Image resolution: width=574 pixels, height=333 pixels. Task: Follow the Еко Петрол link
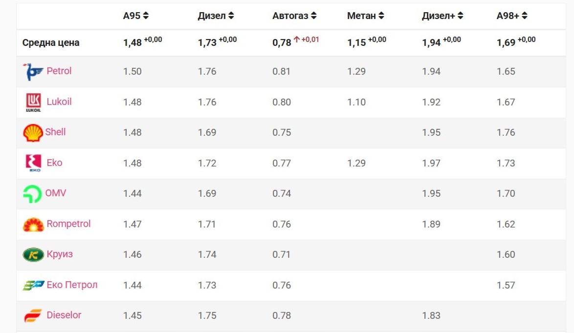(x=72, y=285)
